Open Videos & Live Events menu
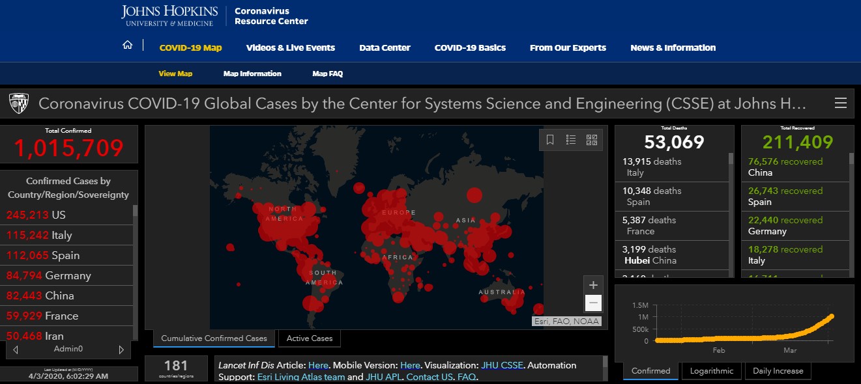 291,48
